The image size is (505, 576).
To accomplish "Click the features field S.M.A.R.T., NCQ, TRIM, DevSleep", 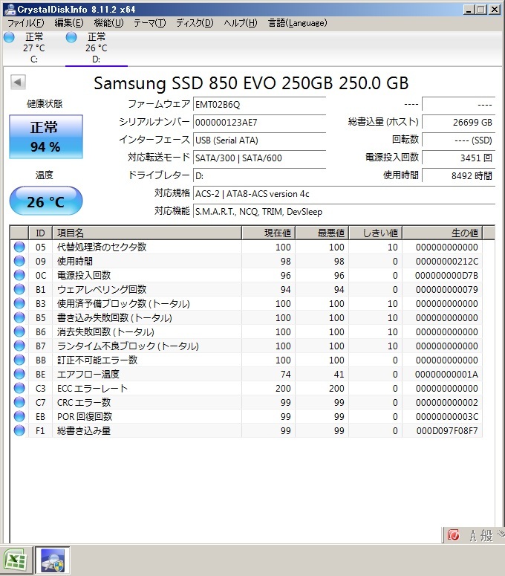I will pos(345,212).
